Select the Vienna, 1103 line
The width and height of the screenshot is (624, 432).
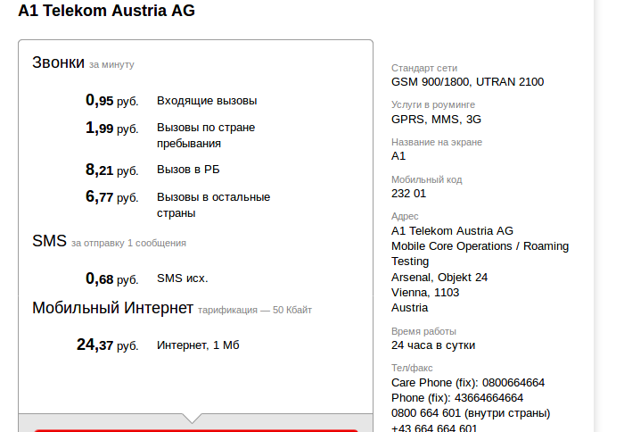[425, 293]
